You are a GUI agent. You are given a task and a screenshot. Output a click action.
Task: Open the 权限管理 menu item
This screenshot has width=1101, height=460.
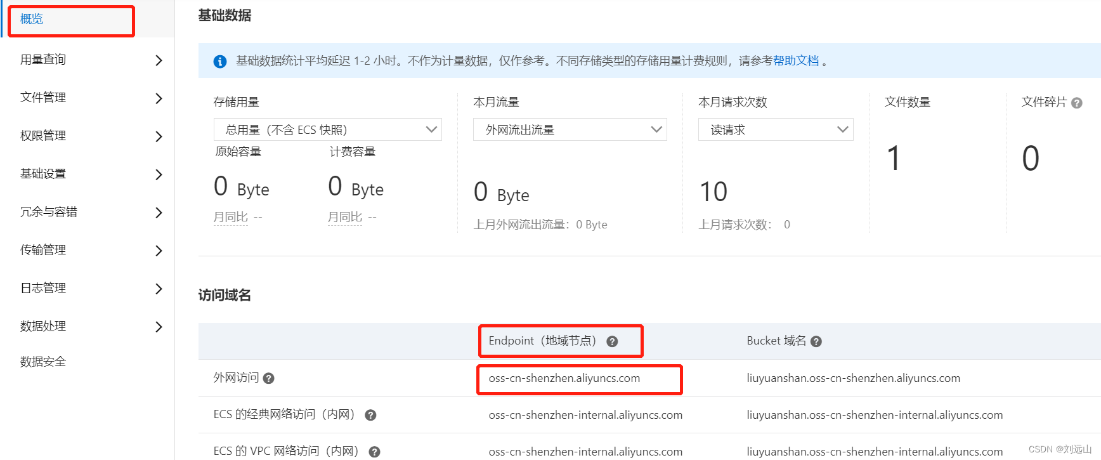pos(43,136)
